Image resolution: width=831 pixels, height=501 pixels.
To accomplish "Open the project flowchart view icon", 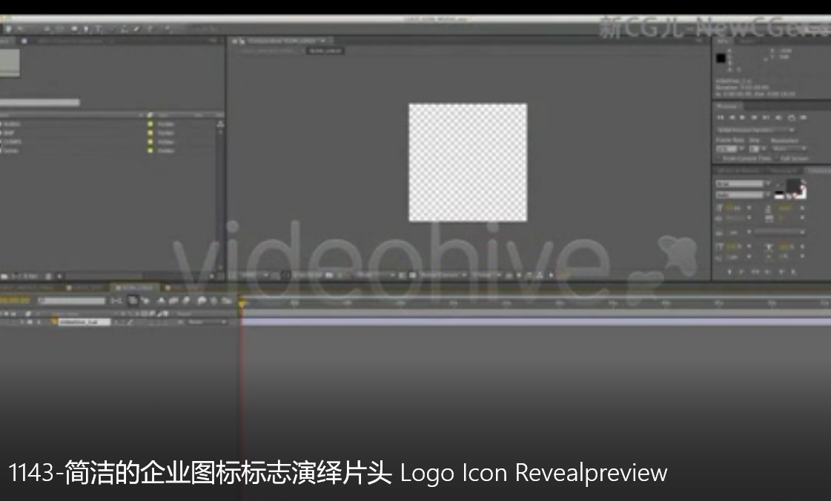I will click(220, 124).
